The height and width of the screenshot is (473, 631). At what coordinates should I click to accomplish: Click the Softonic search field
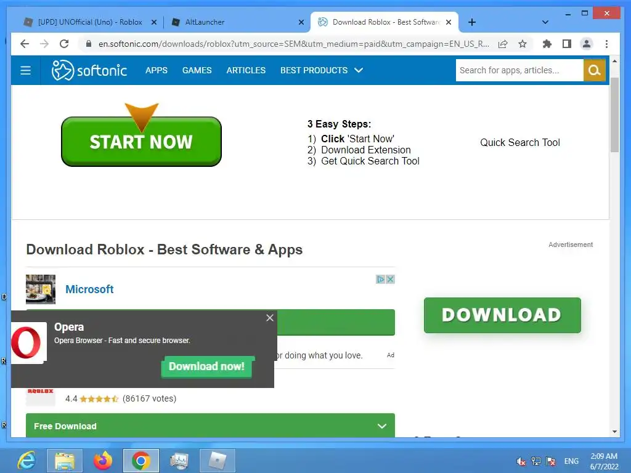click(519, 70)
